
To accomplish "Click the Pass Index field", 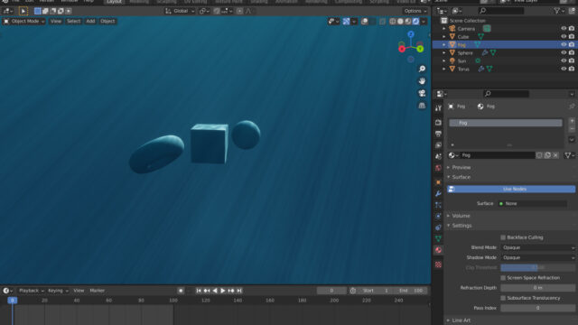I will point(538,308).
